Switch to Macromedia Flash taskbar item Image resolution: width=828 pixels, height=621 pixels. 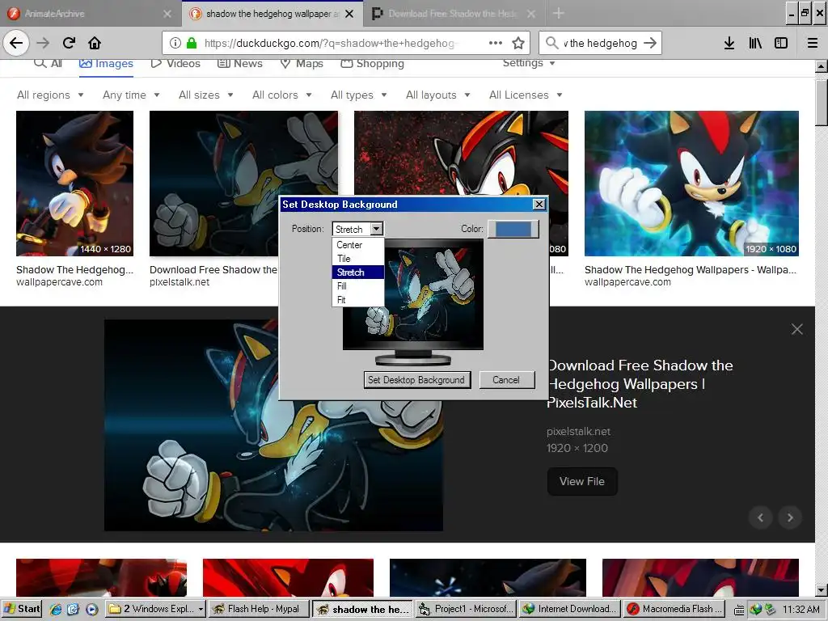[x=674, y=609]
